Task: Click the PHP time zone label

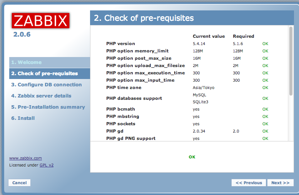Action: click(x=124, y=87)
